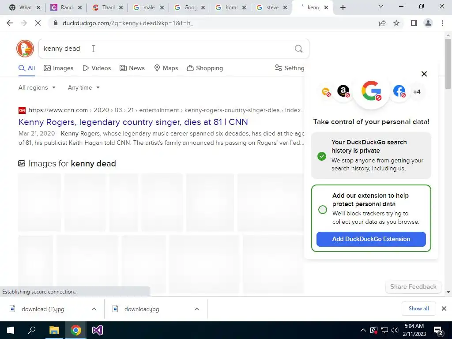Viewport: 452px width, 339px height.
Task: Open the Kenny Rogers CNN result link
Action: click(133, 122)
